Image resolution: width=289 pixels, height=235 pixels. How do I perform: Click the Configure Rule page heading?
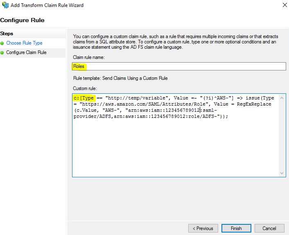point(23,20)
